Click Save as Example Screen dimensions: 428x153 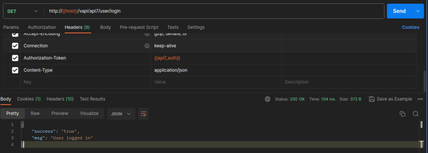click(390, 99)
